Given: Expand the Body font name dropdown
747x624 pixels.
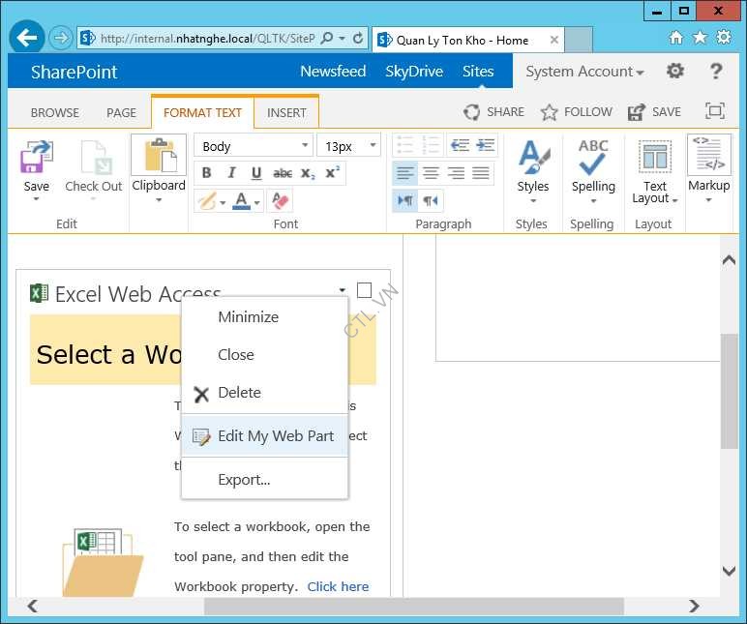Looking at the screenshot, I should (305, 146).
